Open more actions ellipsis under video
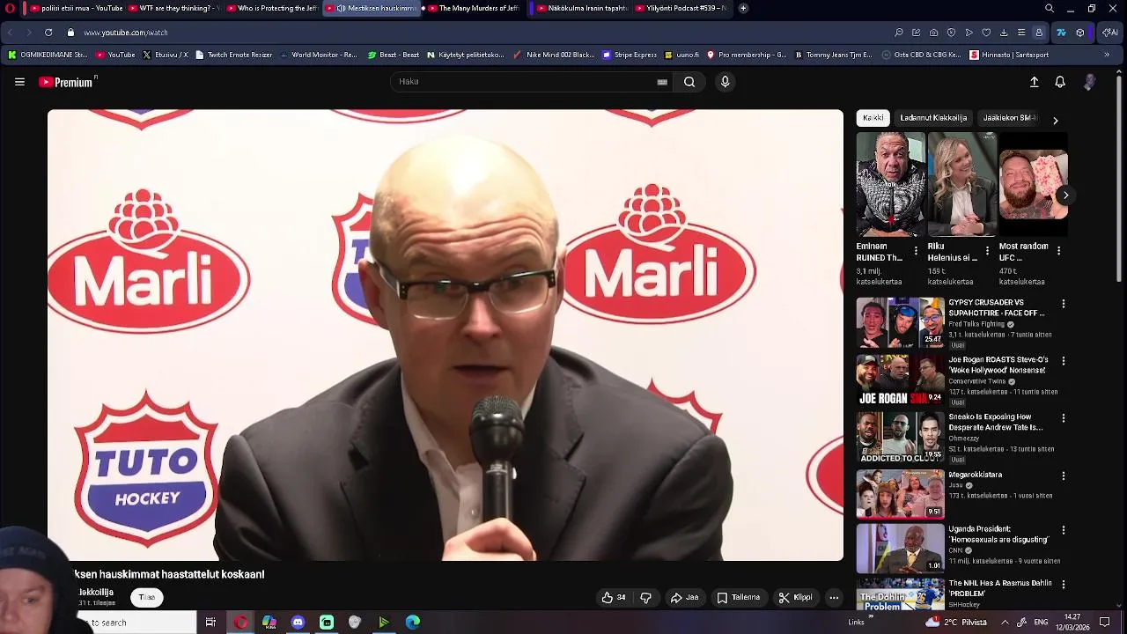Image resolution: width=1127 pixels, height=634 pixels. coord(834,597)
